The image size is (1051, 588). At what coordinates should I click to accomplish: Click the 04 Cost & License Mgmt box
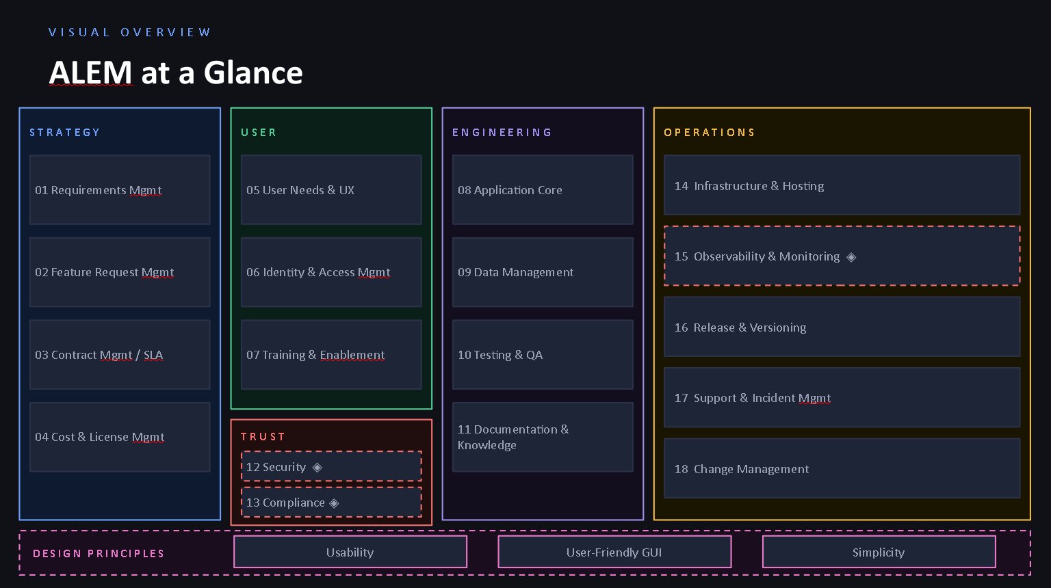coord(120,437)
